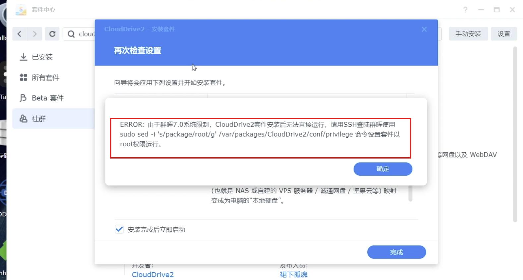This screenshot has height=280, width=523.
Task: Click the Beta 套件 icon
Action: (x=23, y=98)
